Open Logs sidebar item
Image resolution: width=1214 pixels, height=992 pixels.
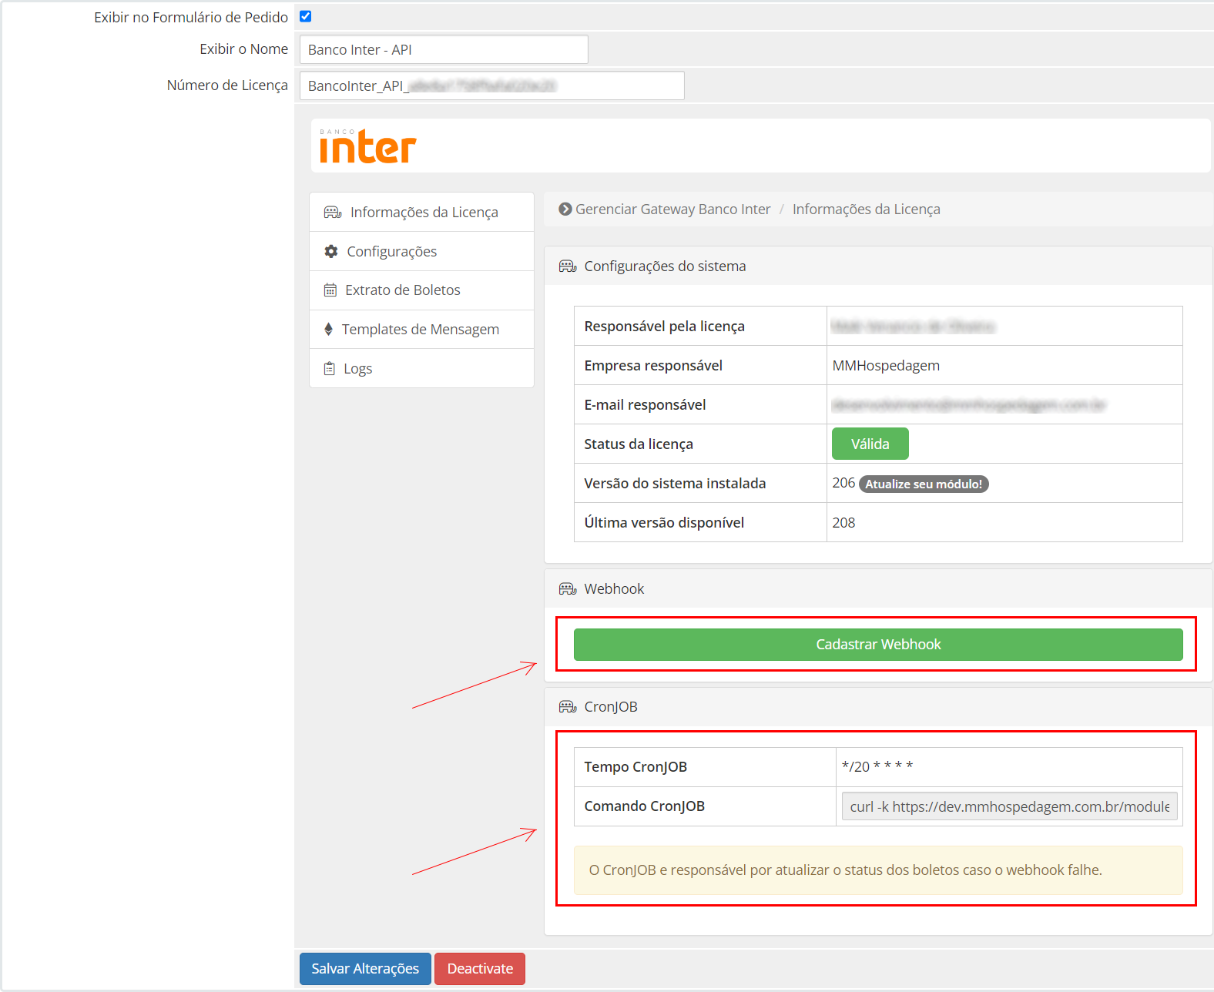pyautogui.click(x=421, y=368)
